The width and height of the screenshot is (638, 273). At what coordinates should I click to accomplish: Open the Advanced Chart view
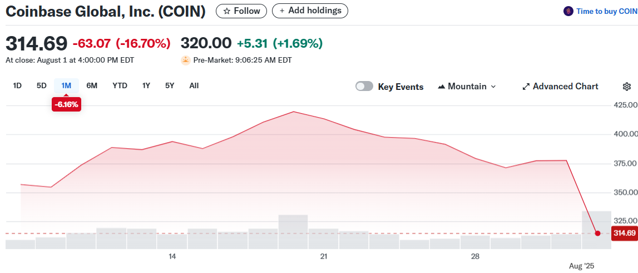click(x=560, y=87)
